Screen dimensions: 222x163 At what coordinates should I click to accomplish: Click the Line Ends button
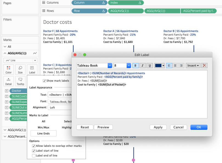pyautogui.click(x=43, y=133)
